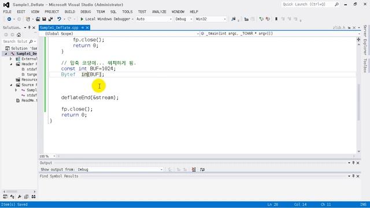
Task: Collapse the Header Files folder
Action: click(11, 64)
